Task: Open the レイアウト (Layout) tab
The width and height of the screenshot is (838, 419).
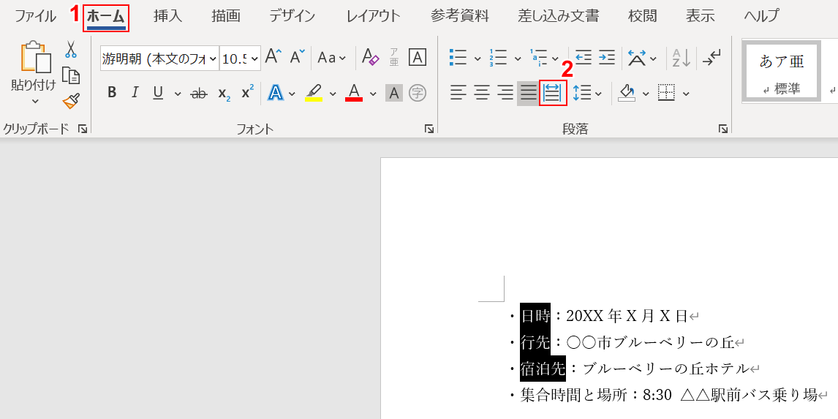Action: click(x=373, y=16)
